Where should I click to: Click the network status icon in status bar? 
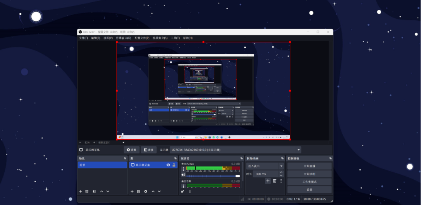243,199
